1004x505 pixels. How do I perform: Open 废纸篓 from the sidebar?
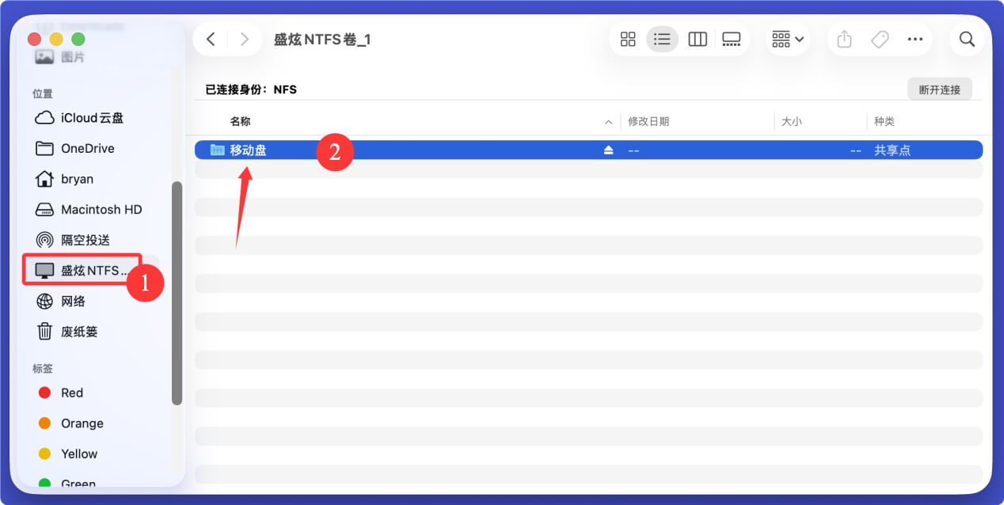(79, 331)
